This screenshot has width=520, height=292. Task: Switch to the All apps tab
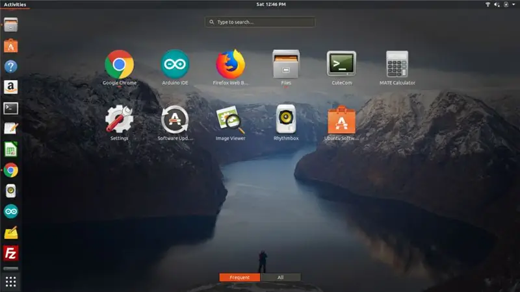[281, 278]
